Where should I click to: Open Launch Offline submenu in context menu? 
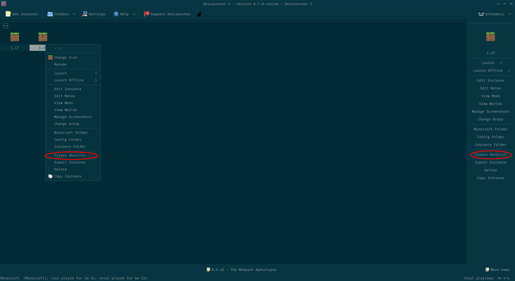tap(73, 80)
